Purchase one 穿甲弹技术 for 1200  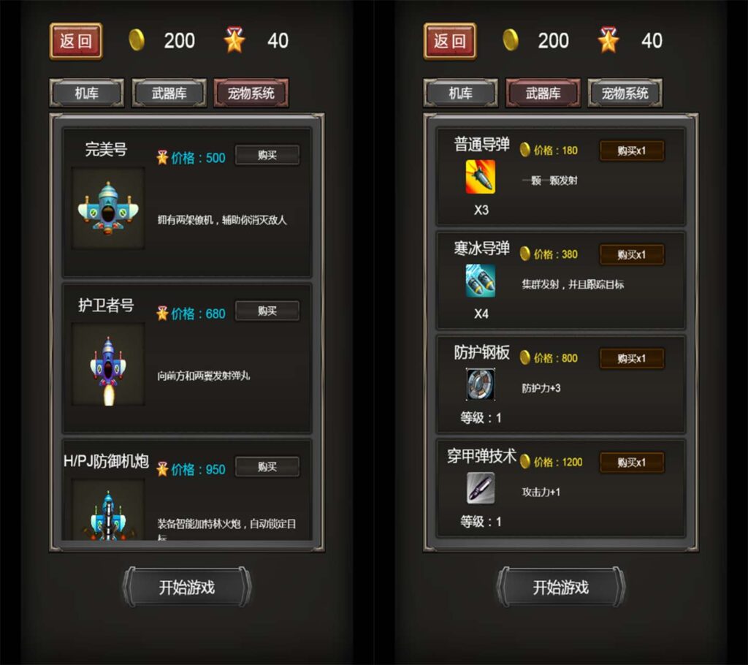(632, 462)
